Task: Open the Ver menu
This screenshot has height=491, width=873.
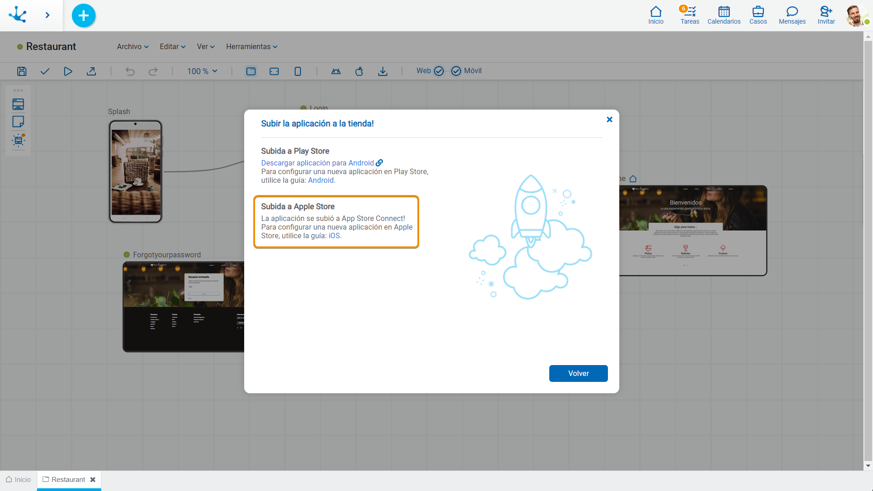Action: (205, 46)
